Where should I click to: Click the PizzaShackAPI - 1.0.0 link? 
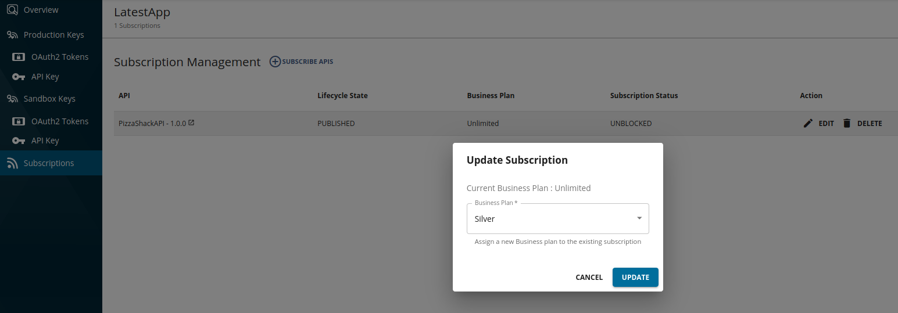point(152,123)
